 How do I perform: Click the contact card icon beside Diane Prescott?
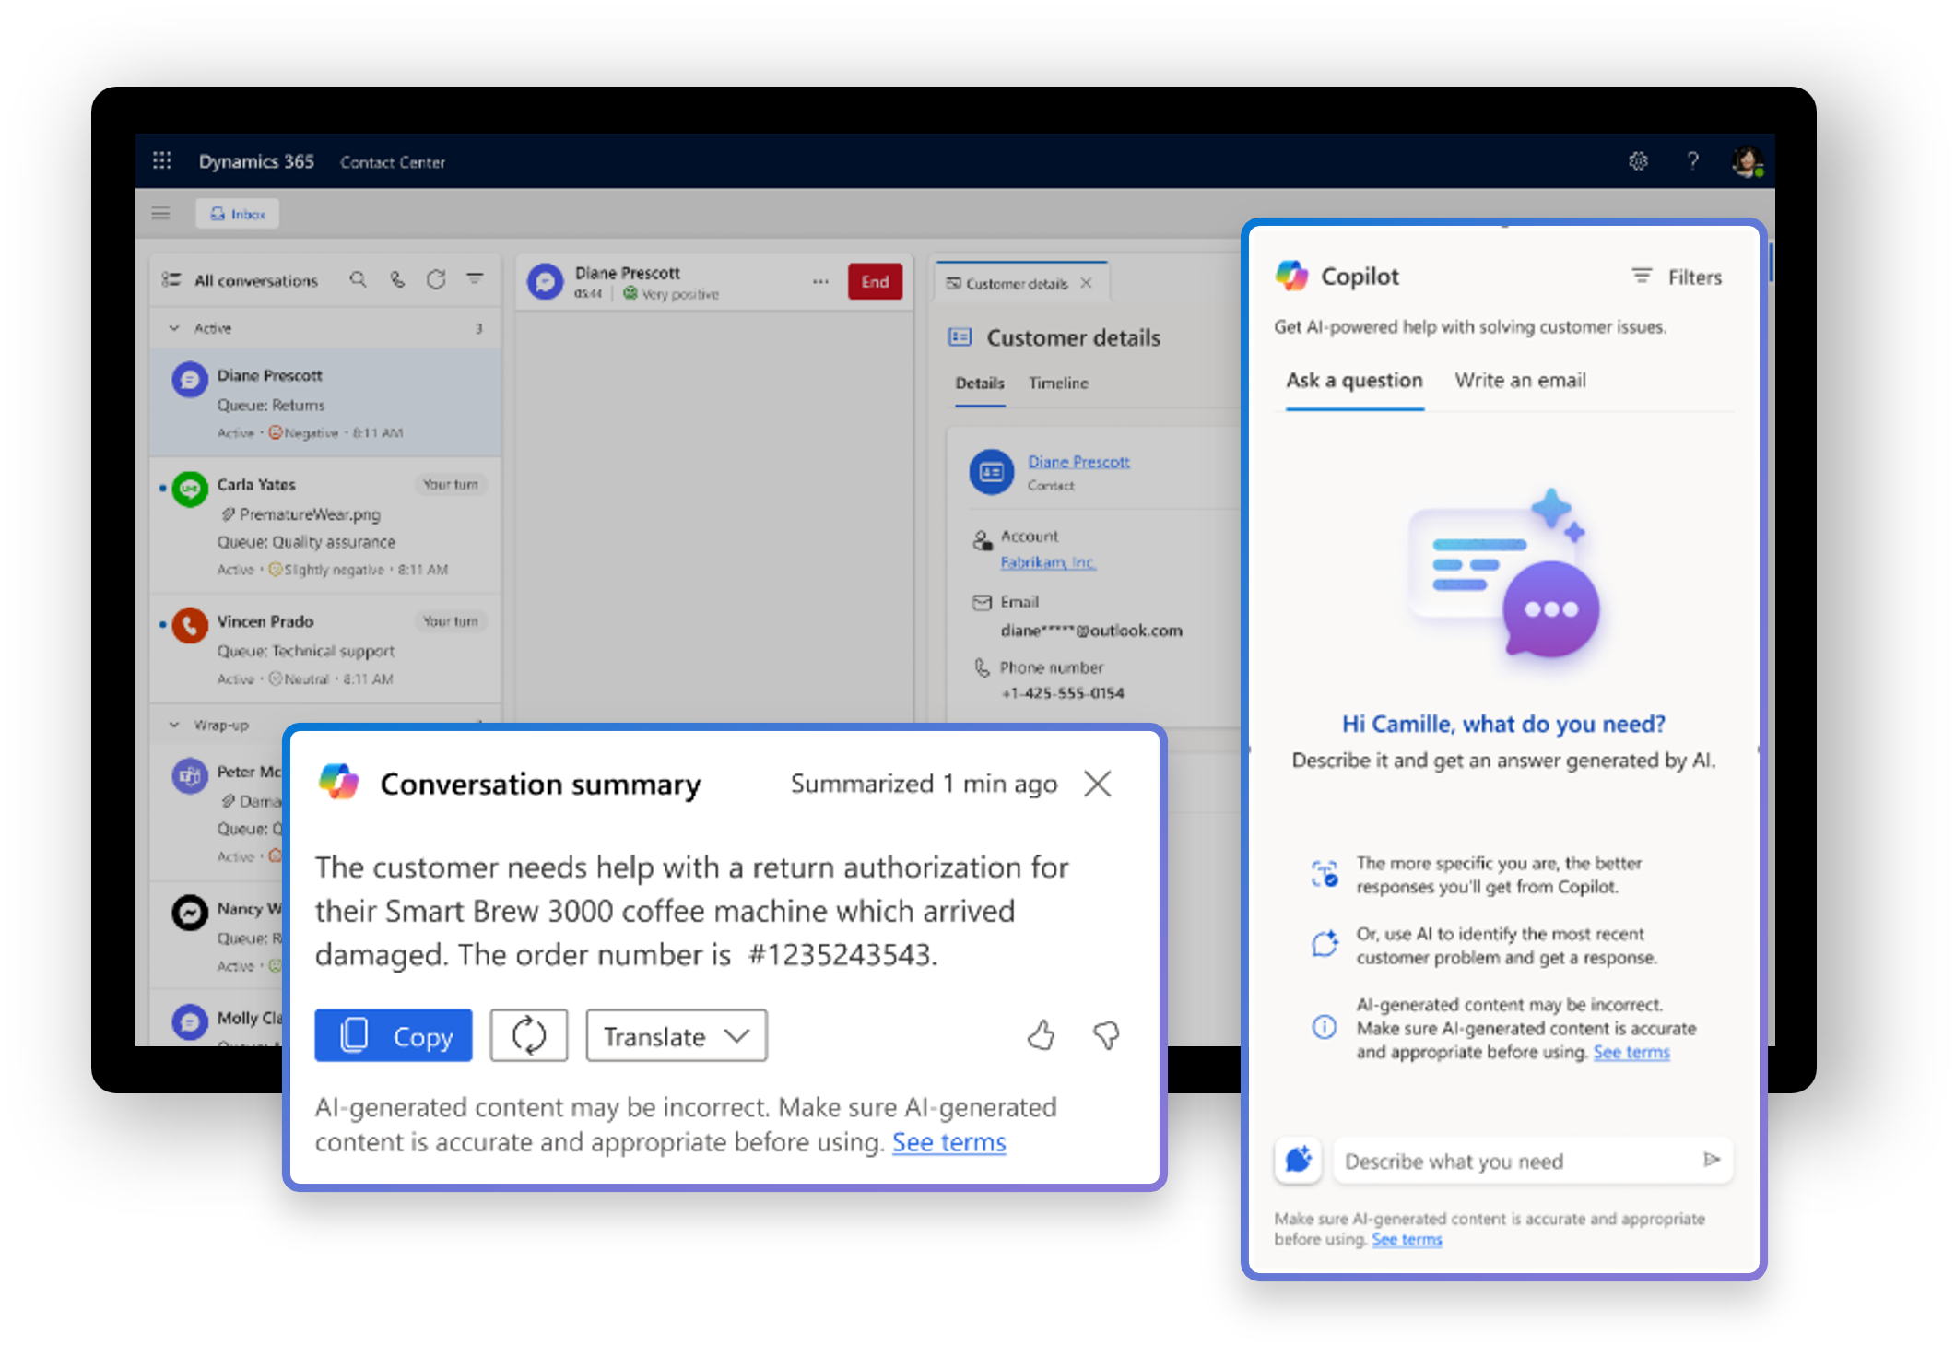991,472
